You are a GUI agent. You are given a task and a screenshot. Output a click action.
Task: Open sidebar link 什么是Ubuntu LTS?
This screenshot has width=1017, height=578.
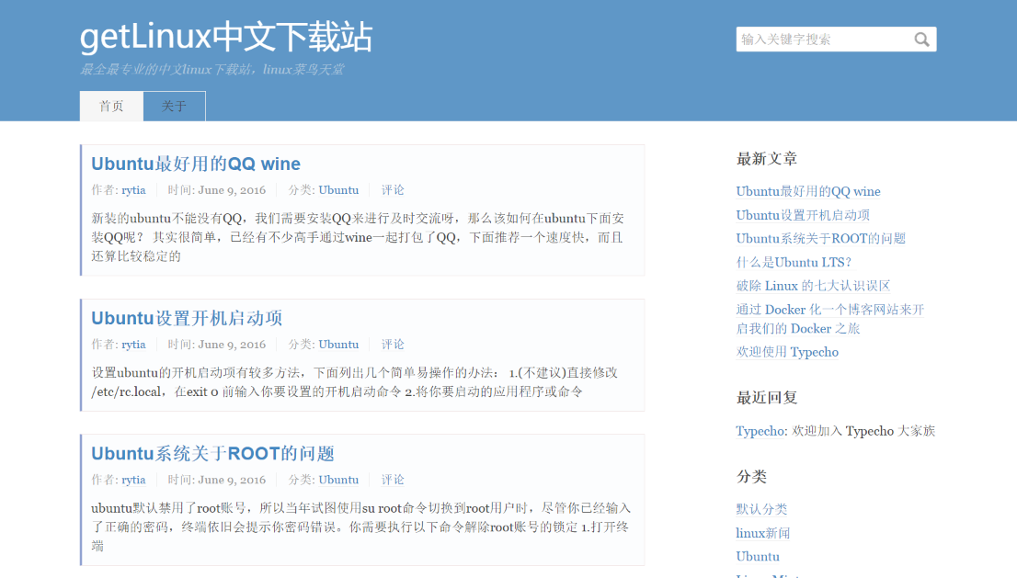[794, 263]
